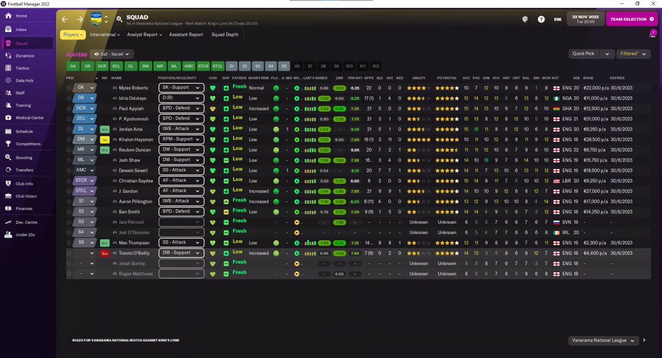The height and width of the screenshot is (358, 662).
Task: Click the Quick Pick button
Action: 584,54
